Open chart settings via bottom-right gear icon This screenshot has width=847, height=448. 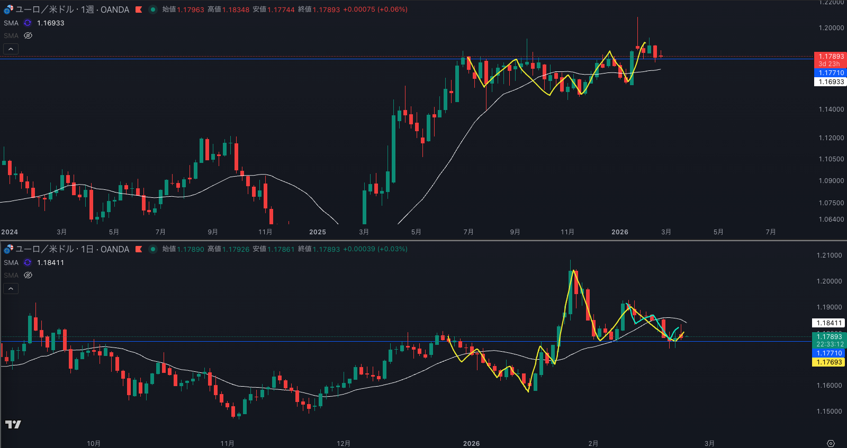pyautogui.click(x=831, y=443)
